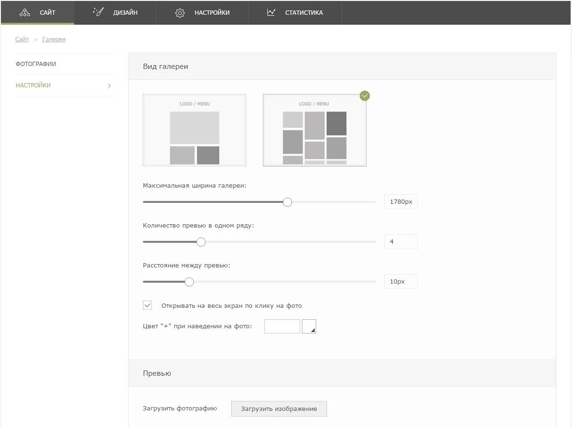572x428 pixels.
Task: Open the Настройки top tab
Action: tap(203, 12)
